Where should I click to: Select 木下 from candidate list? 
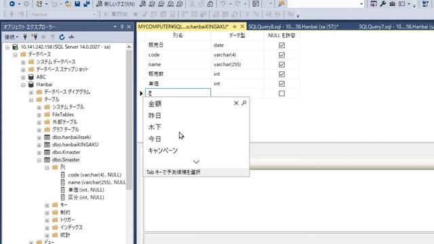point(155,127)
